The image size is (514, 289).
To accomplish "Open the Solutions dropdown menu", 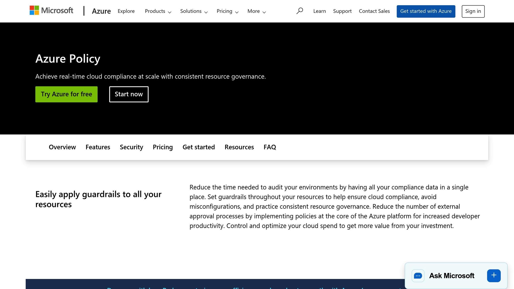I will click(x=194, y=11).
